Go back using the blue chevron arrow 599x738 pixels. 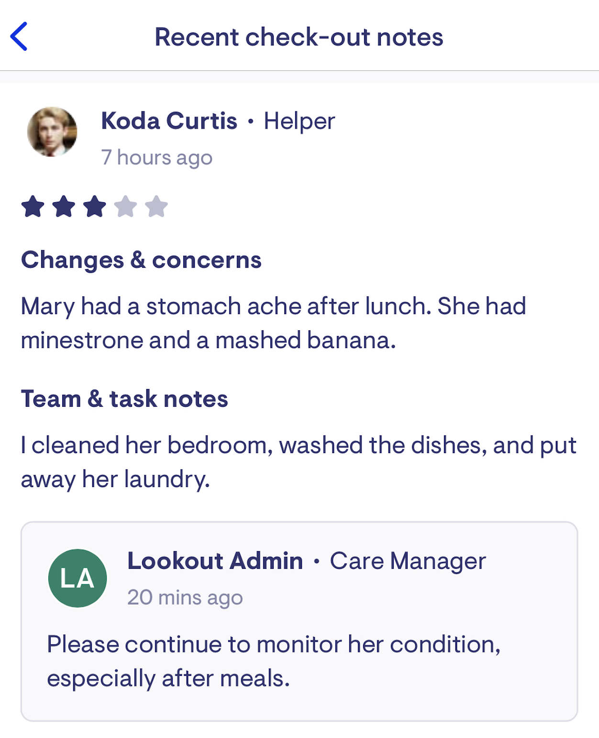pyautogui.click(x=19, y=36)
